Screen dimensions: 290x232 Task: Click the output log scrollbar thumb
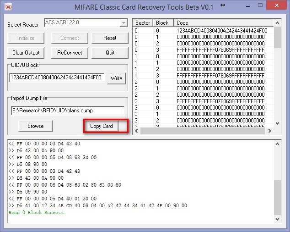point(277,198)
